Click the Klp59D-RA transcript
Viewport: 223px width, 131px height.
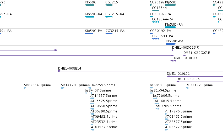[171, 27]
